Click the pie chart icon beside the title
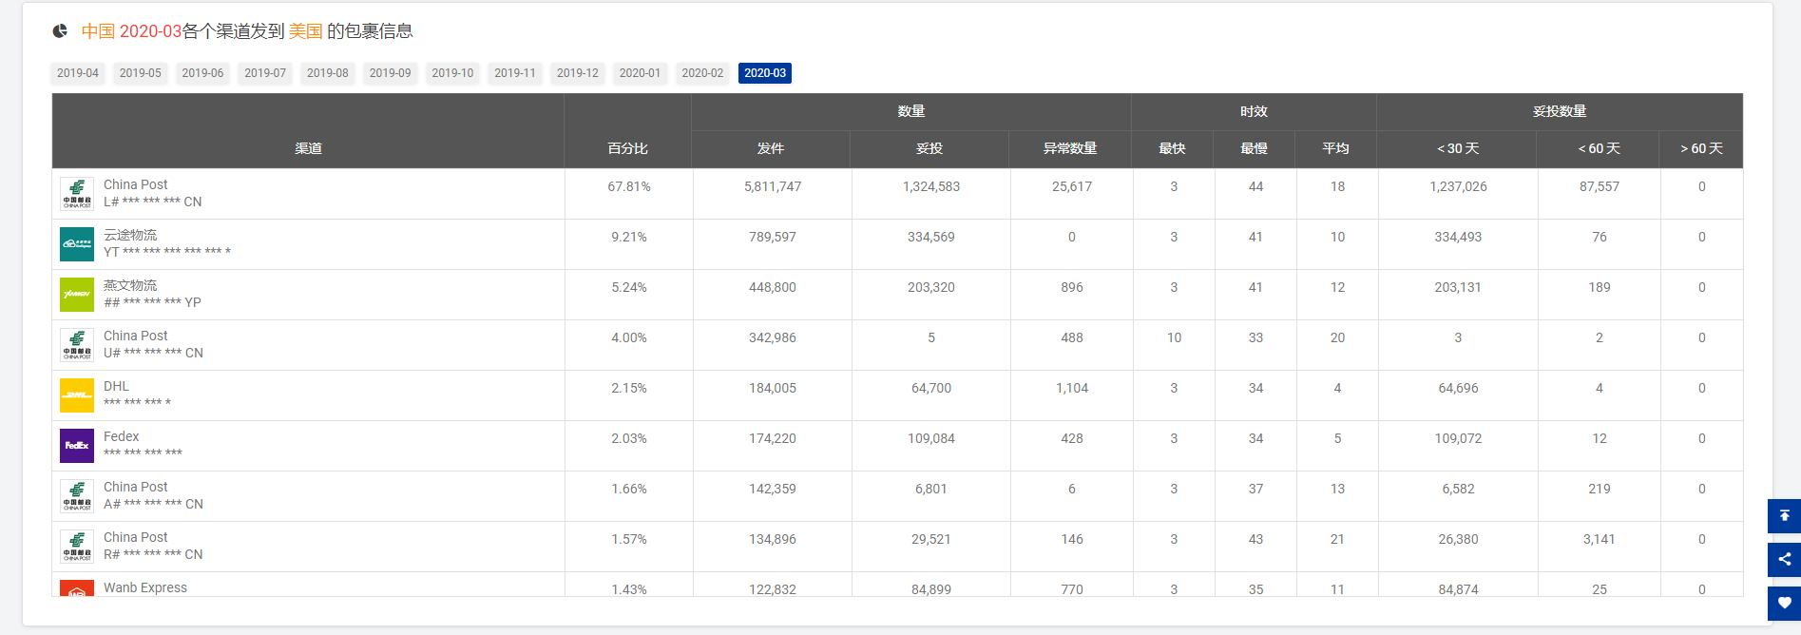1801x635 pixels. [x=60, y=31]
